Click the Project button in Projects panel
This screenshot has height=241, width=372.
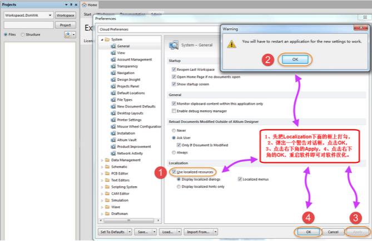click(x=65, y=25)
